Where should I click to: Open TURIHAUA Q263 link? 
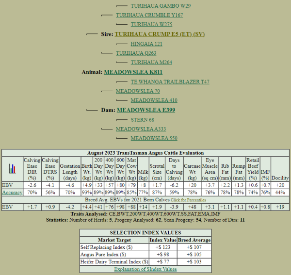[136, 53]
